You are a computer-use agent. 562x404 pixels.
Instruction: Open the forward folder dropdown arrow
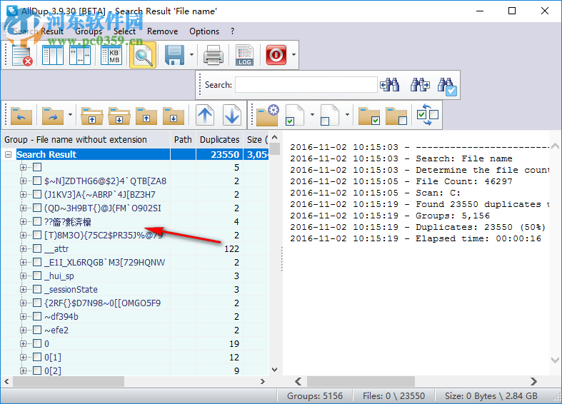[x=70, y=115]
